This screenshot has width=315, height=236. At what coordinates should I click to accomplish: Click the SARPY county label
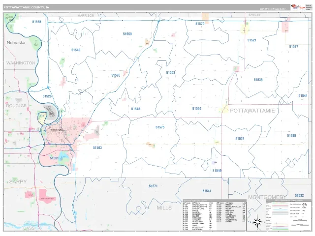point(18,181)
